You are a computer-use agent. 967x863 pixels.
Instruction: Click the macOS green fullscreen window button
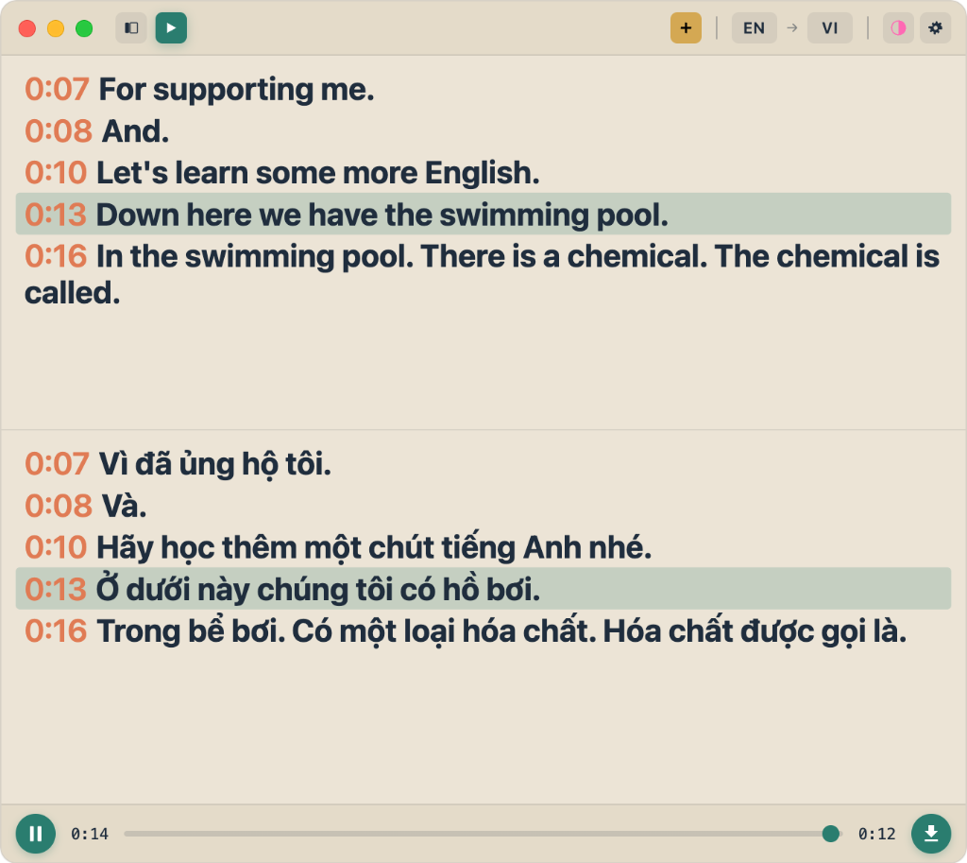84,28
